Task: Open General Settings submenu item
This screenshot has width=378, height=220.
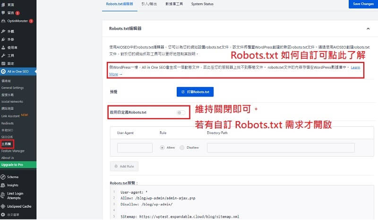Action: [13, 88]
